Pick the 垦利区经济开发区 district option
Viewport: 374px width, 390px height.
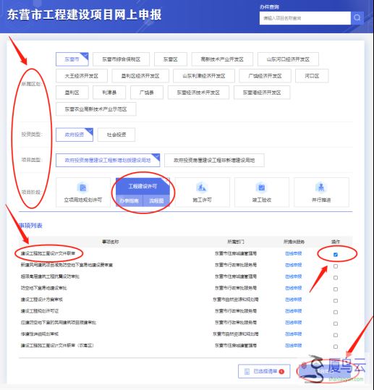(x=140, y=76)
